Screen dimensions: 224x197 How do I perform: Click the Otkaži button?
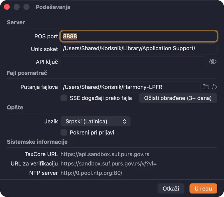click(x=171, y=188)
